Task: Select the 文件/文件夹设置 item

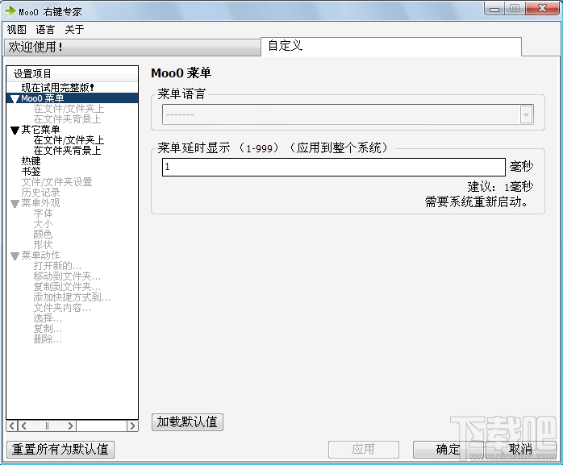Action: pyautogui.click(x=56, y=182)
